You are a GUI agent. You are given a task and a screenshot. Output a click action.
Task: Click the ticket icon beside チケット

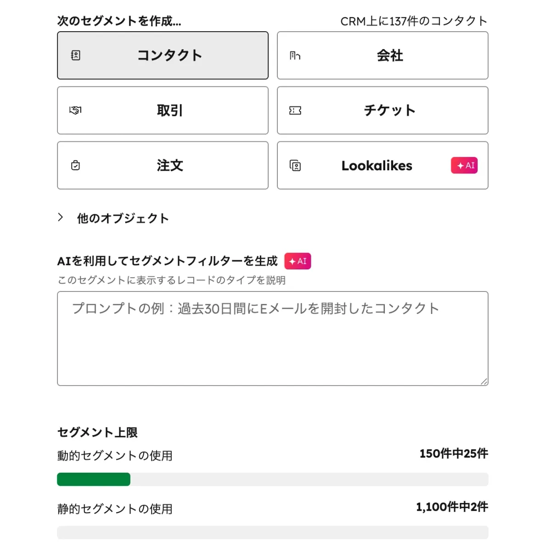coord(295,110)
